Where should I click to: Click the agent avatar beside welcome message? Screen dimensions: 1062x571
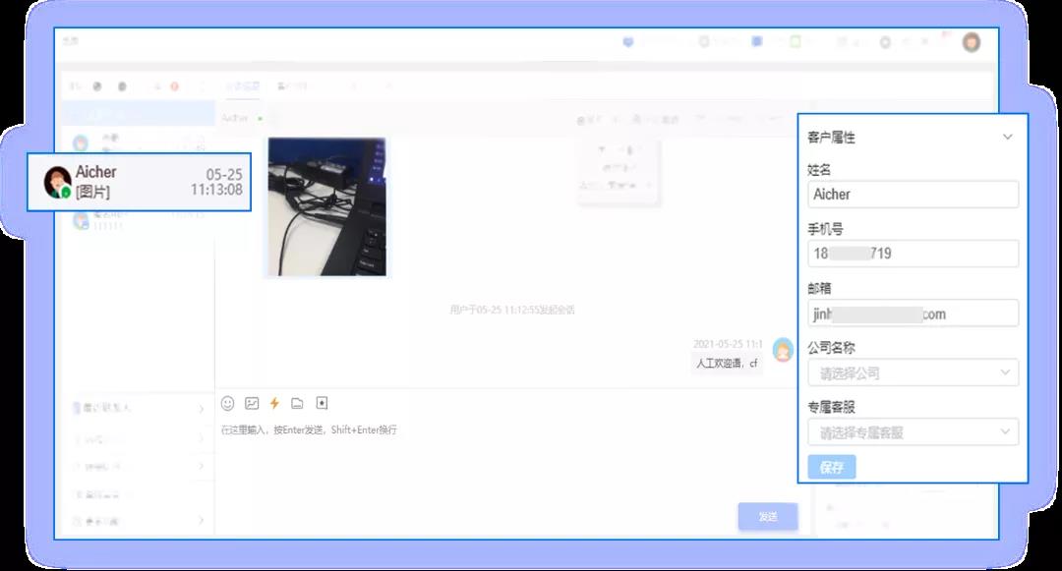[783, 350]
